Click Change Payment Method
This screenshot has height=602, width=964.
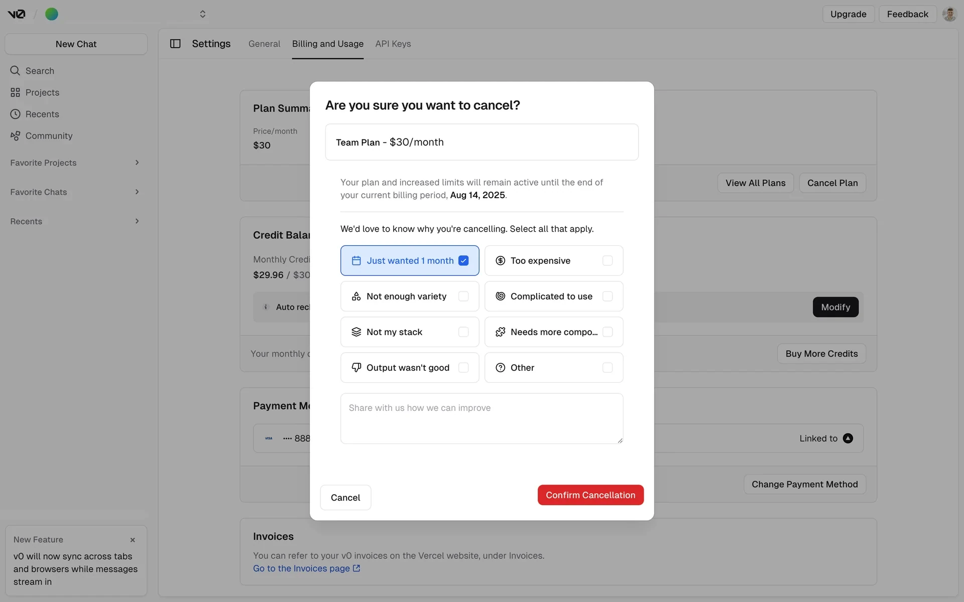(x=804, y=484)
